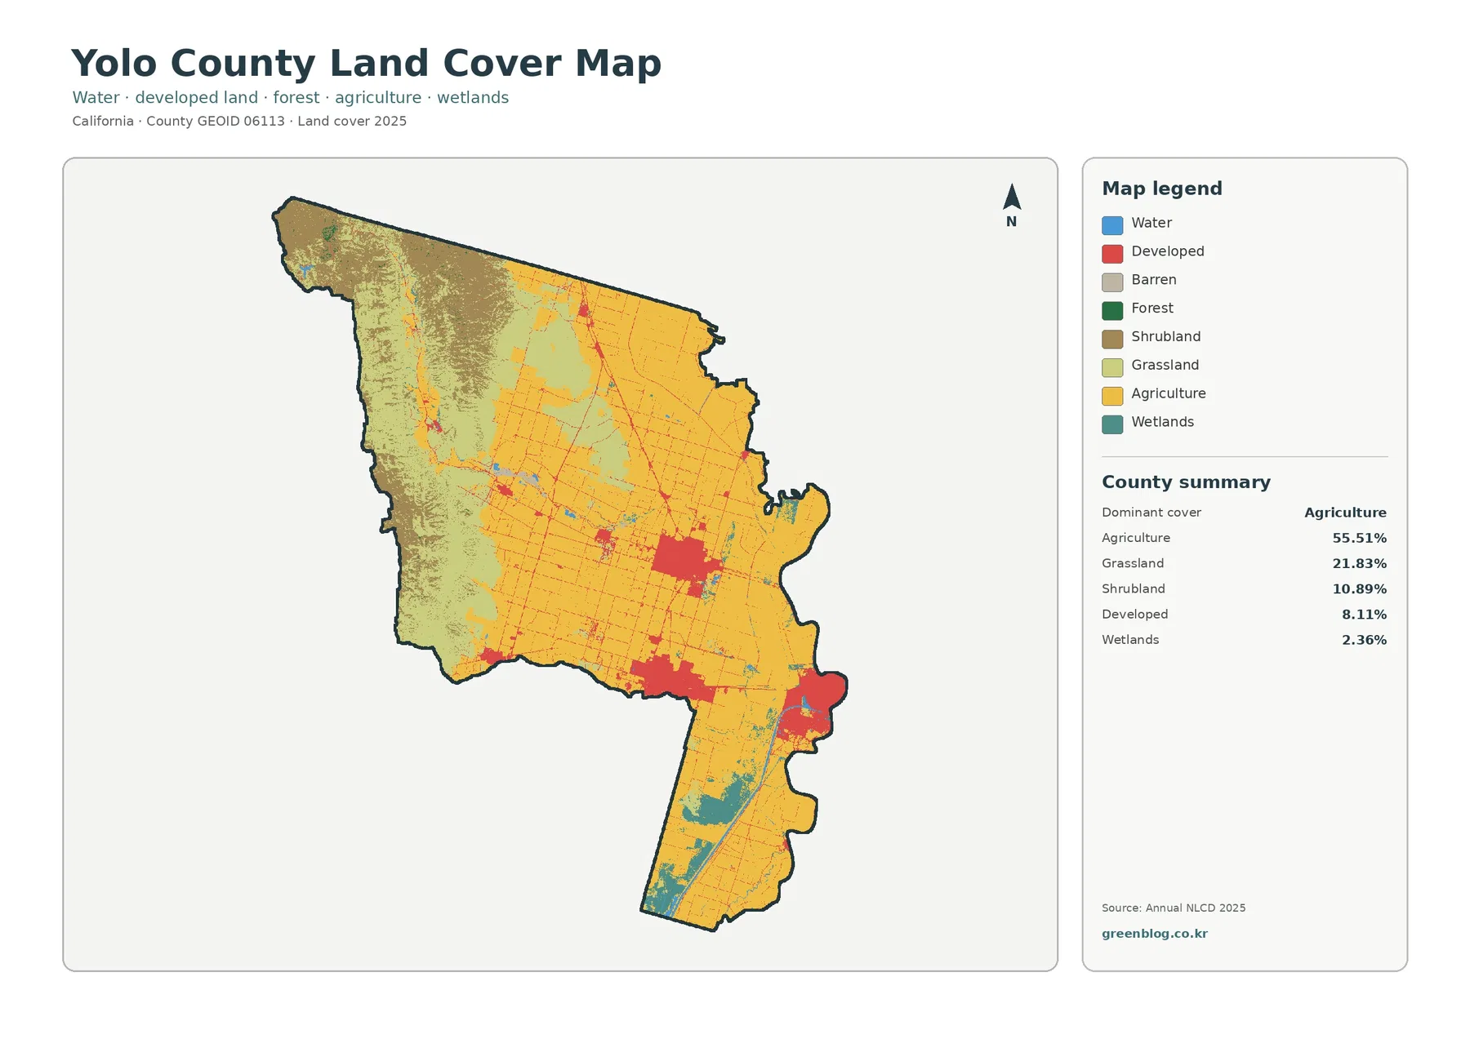Select the Barren legend color swatch
The width and height of the screenshot is (1470, 1039).
(1112, 282)
